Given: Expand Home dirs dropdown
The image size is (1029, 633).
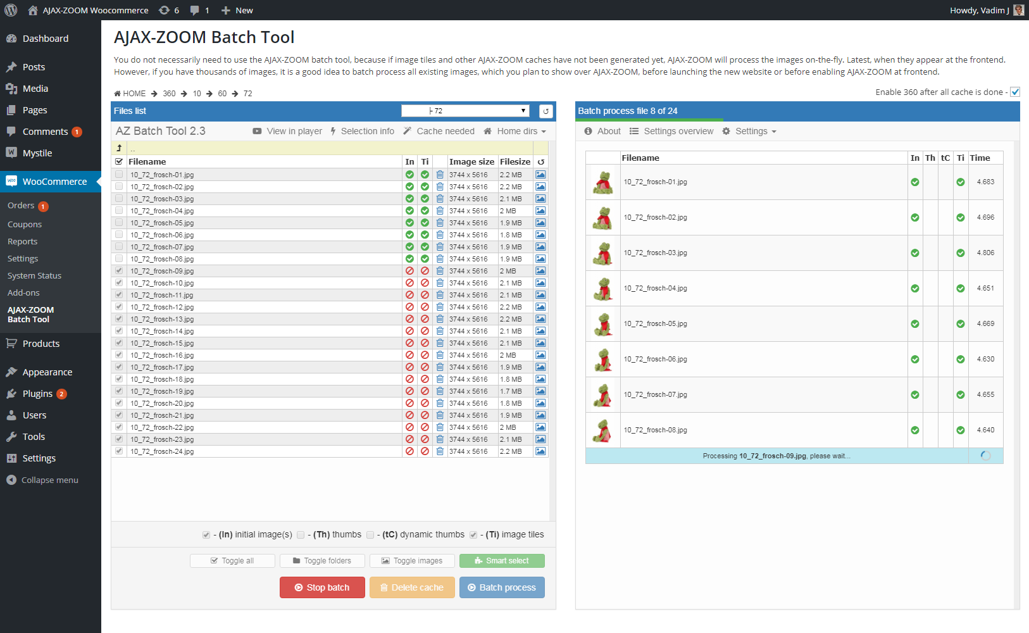Looking at the screenshot, I should [514, 131].
